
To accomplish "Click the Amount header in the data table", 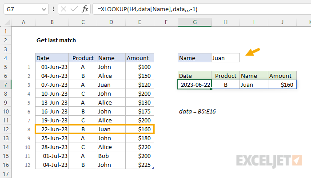I will (x=140, y=58).
